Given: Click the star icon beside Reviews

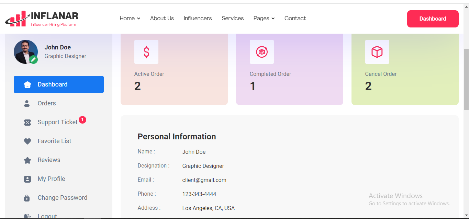Looking at the screenshot, I should point(27,160).
